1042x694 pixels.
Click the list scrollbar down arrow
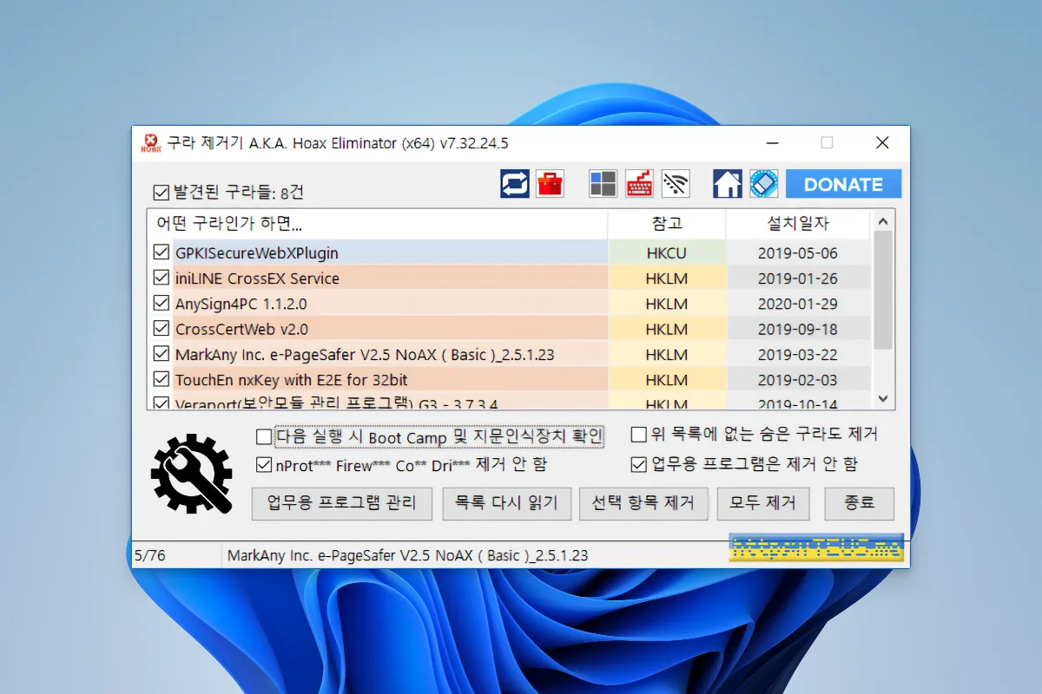882,399
